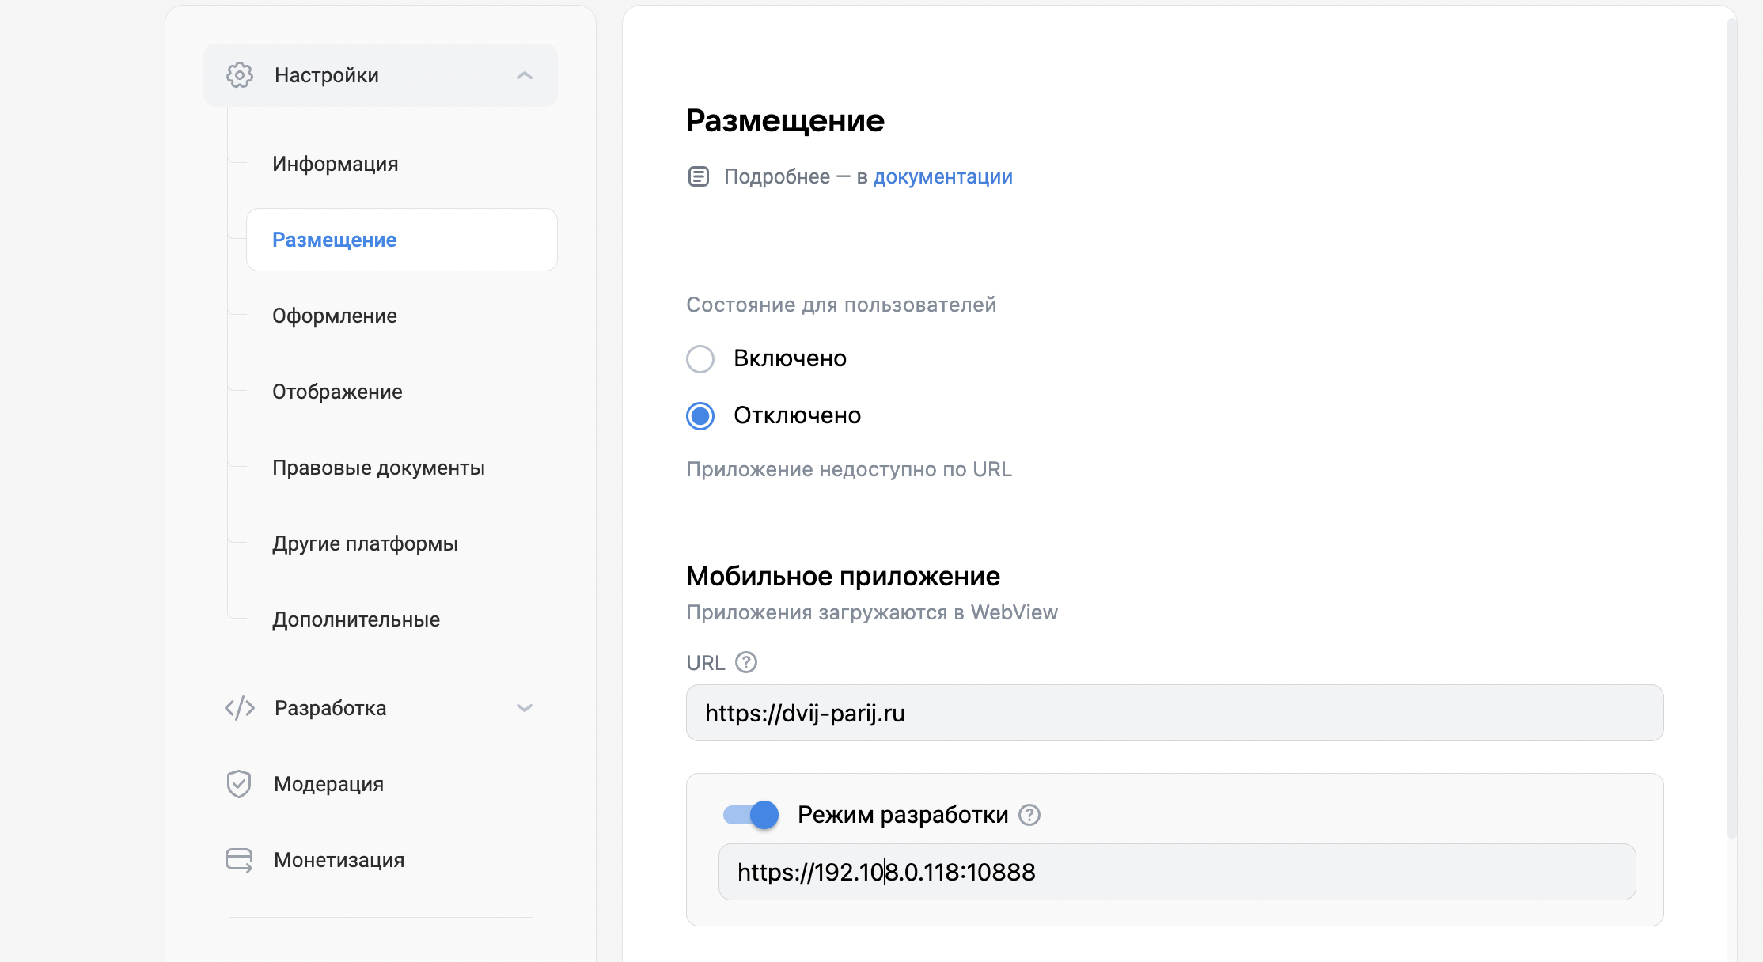Disable the Режим разработки toggle

[749, 814]
